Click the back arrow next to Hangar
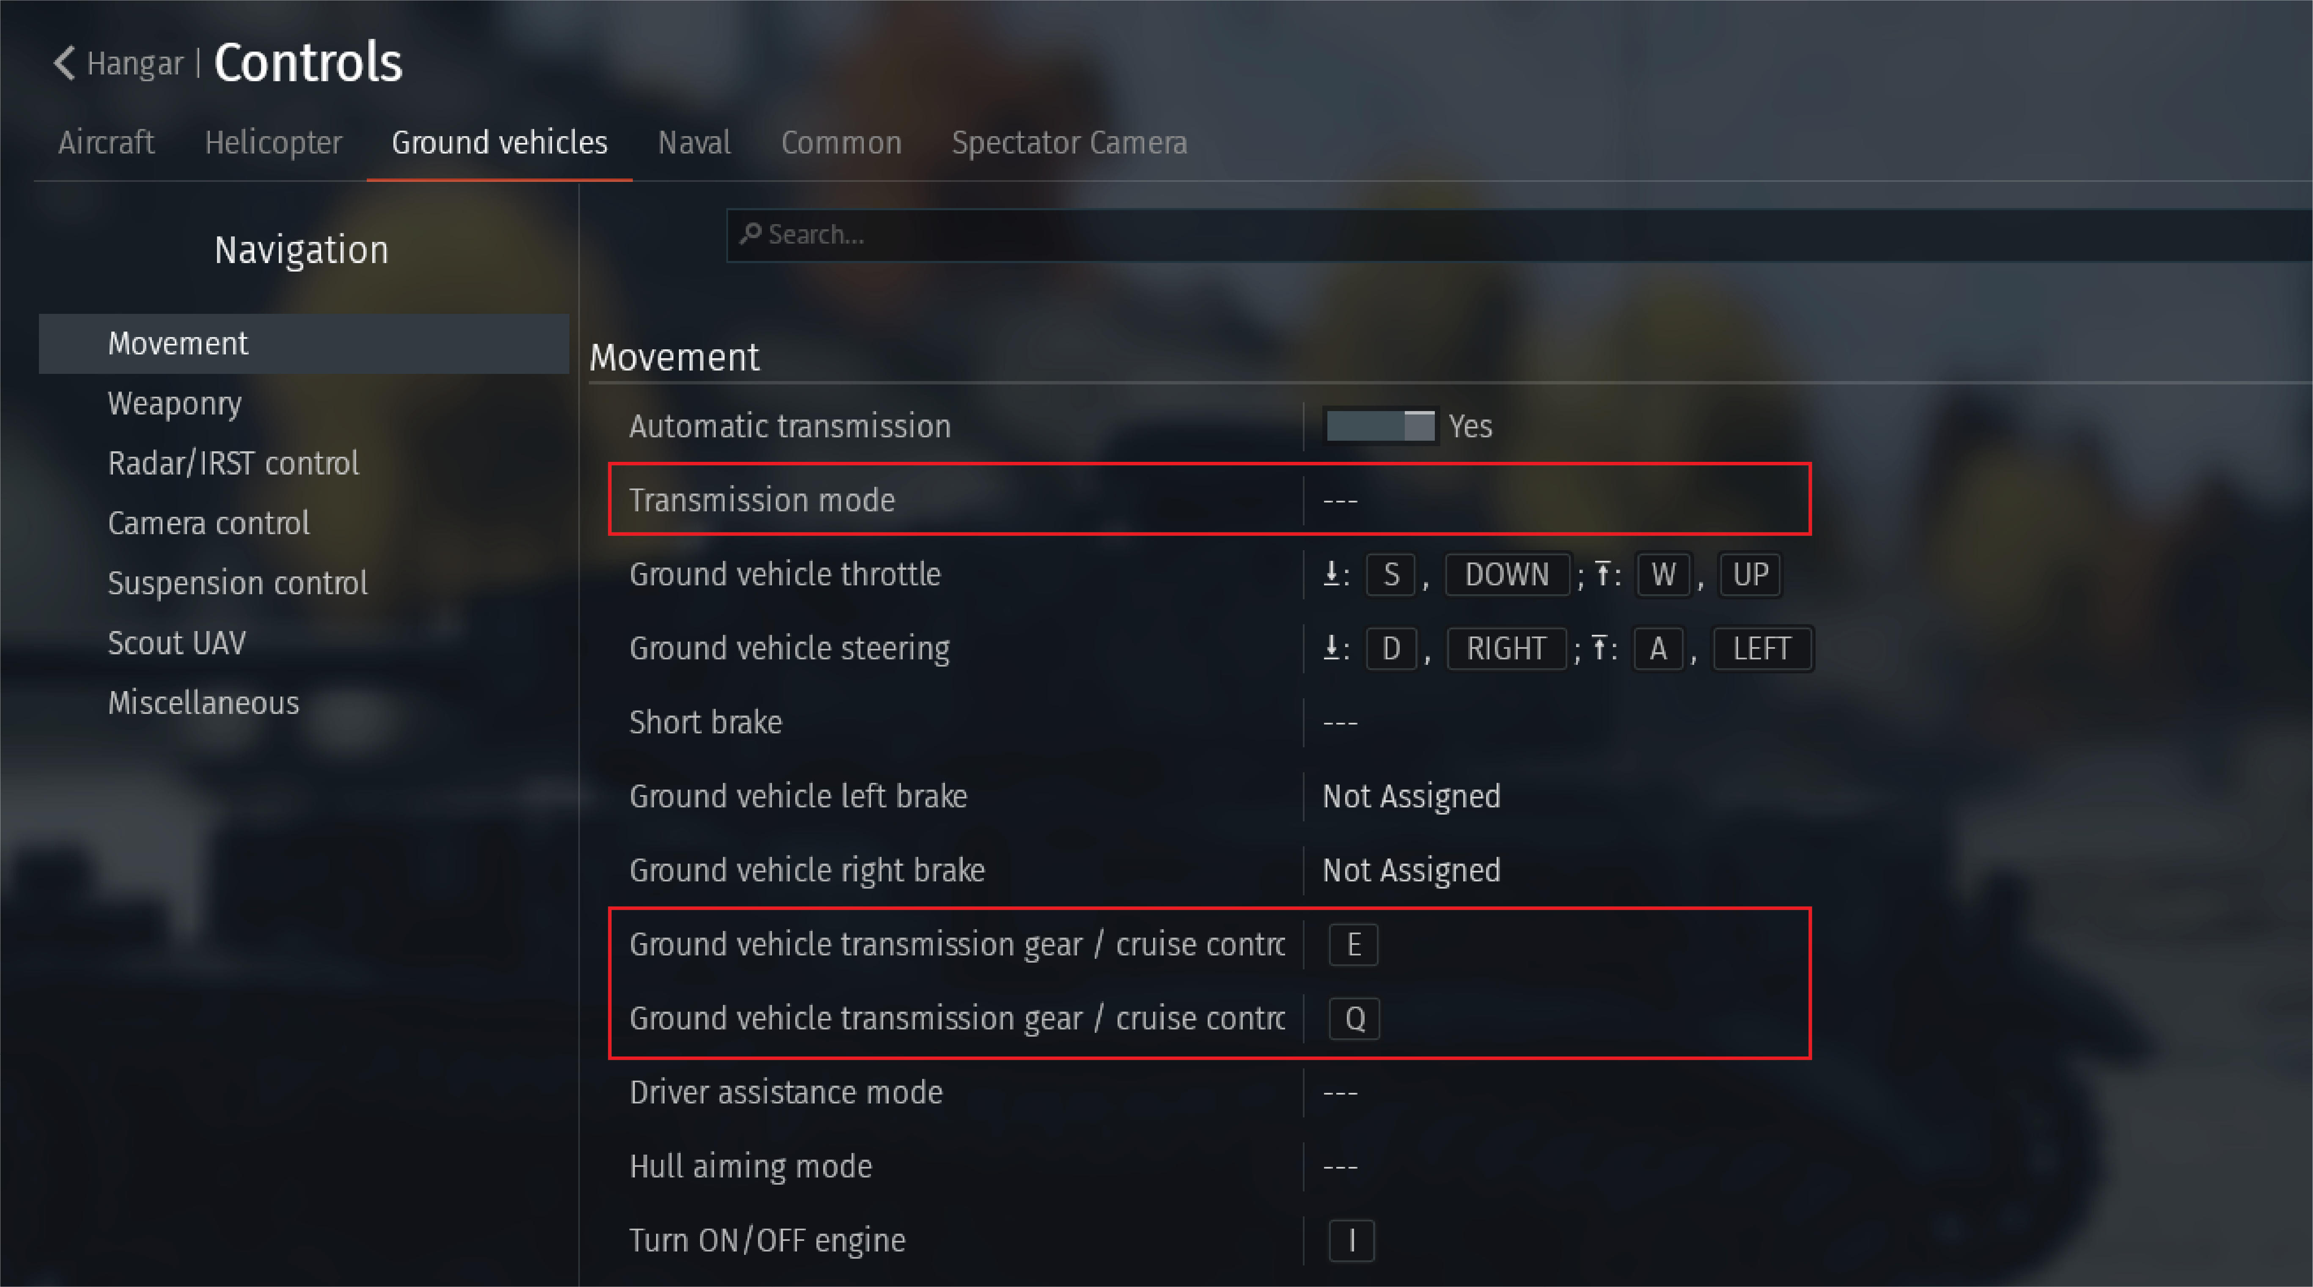Screen dimensions: 2313x1287 click(x=64, y=63)
